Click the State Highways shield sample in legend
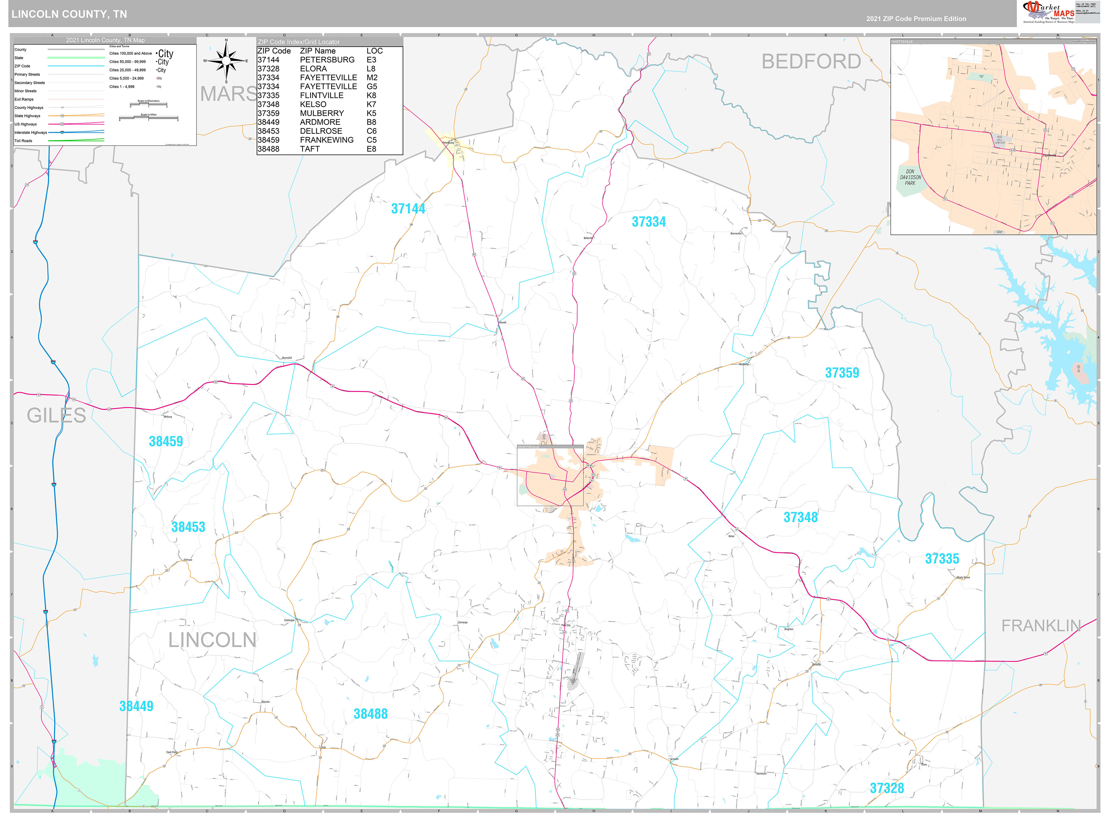Image resolution: width=1109 pixels, height=814 pixels. click(x=62, y=116)
